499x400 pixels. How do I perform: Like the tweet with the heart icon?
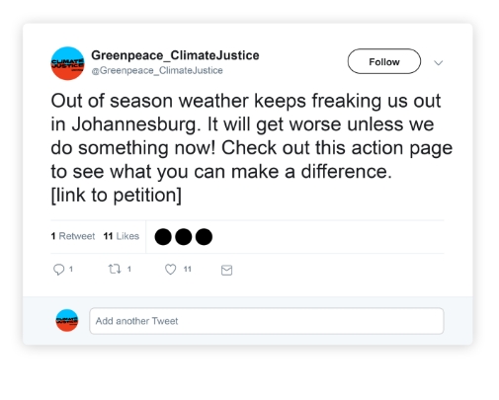click(170, 270)
